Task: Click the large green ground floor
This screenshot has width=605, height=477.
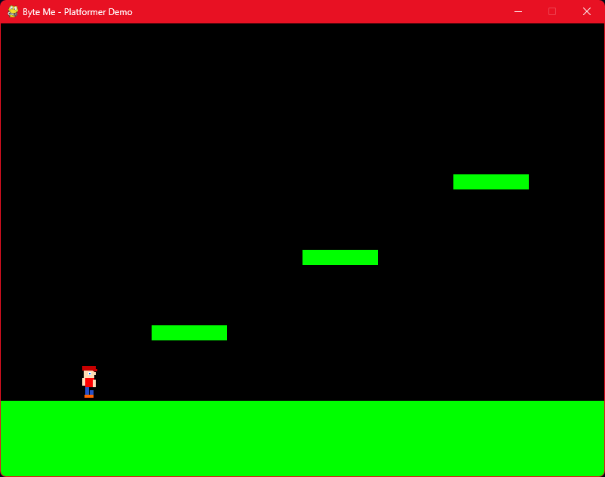Action: pyautogui.click(x=302, y=439)
